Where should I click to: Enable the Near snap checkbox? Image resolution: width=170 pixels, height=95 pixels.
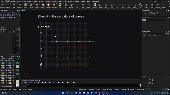pos(26,83)
